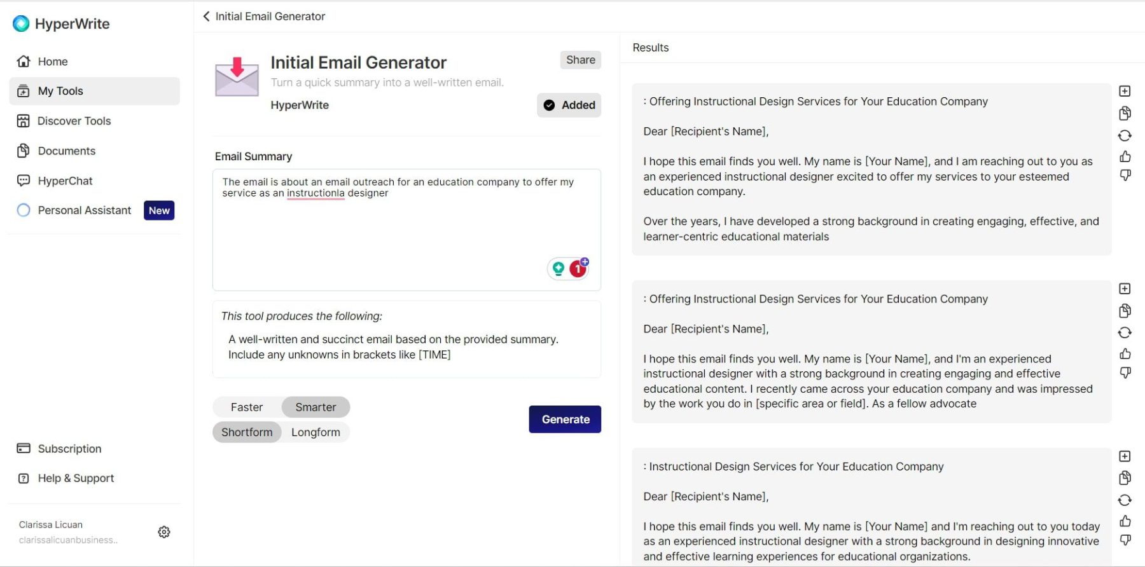The height and width of the screenshot is (567, 1145).
Task: Open the My Tools section
Action: (x=60, y=90)
